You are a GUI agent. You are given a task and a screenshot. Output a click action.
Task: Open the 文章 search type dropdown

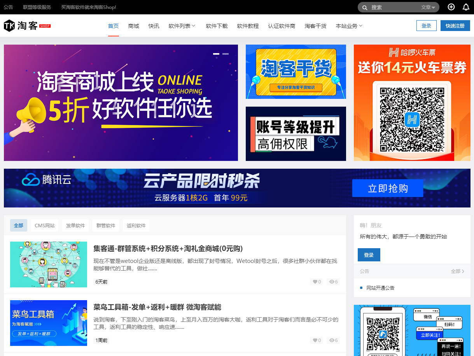pyautogui.click(x=428, y=7)
